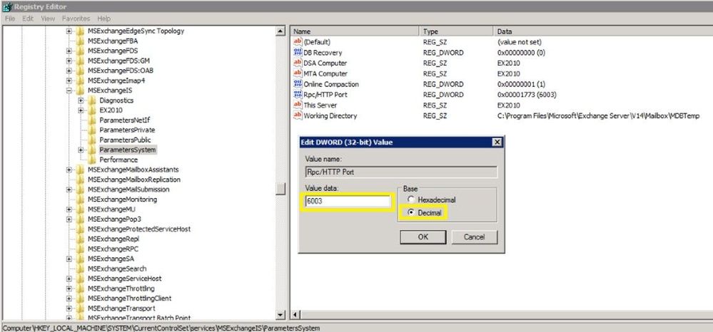Click the MSExchangeIS folder icon
The width and height of the screenshot is (713, 332).
click(x=80, y=90)
